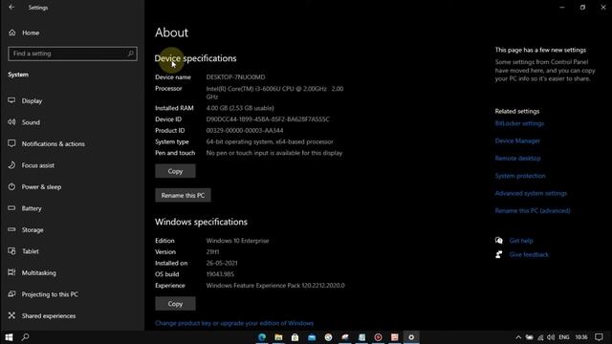Click the Give feedback link
This screenshot has width=612, height=344.
click(x=529, y=255)
